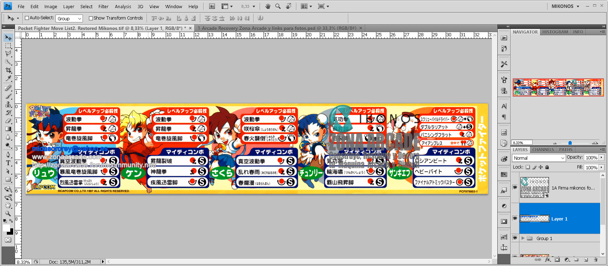Select the Clone Stamp tool

(x=8, y=104)
